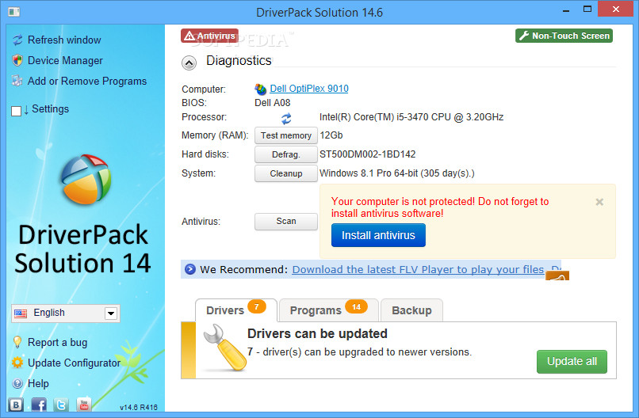The height and width of the screenshot is (418, 639).
Task: Switch to the Drivers tab
Action: (236, 310)
